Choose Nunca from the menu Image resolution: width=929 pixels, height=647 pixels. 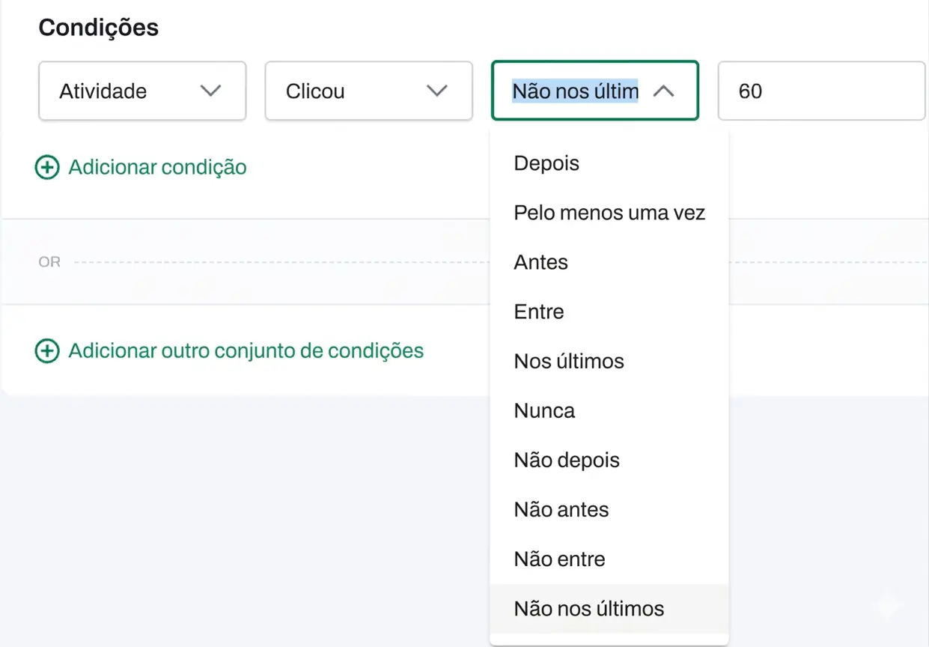point(544,410)
